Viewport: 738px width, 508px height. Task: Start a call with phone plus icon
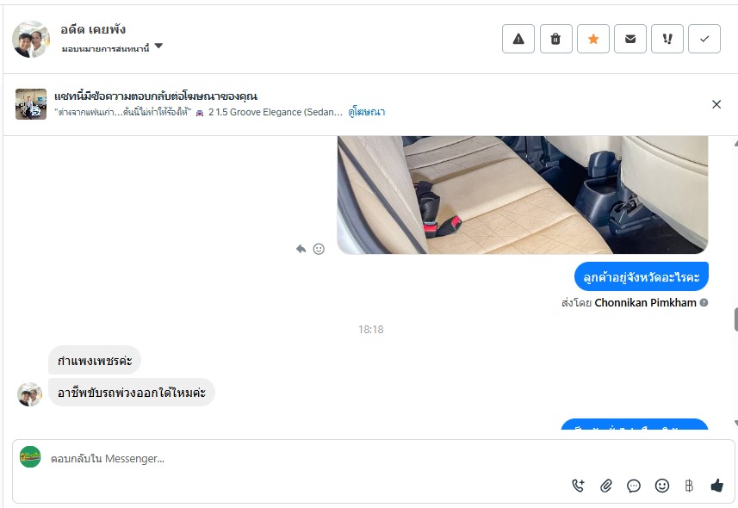tap(578, 486)
